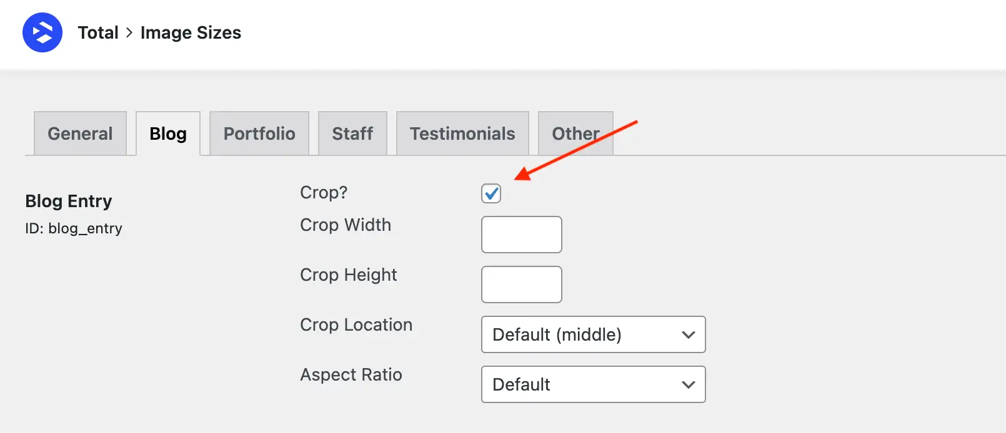The width and height of the screenshot is (1006, 433).
Task: Select the Other tab
Action: [575, 134]
